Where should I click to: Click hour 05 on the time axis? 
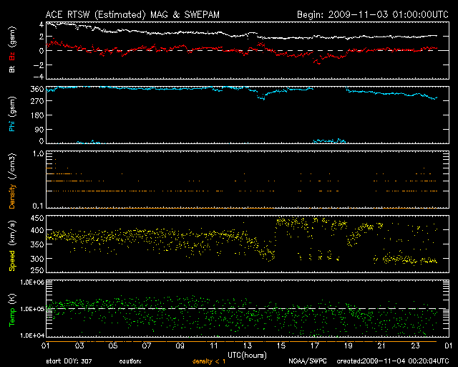(112, 345)
